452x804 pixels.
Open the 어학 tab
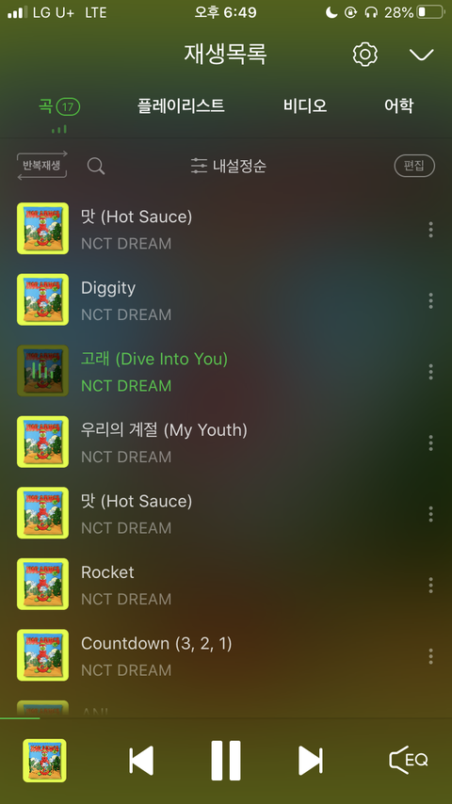click(398, 106)
